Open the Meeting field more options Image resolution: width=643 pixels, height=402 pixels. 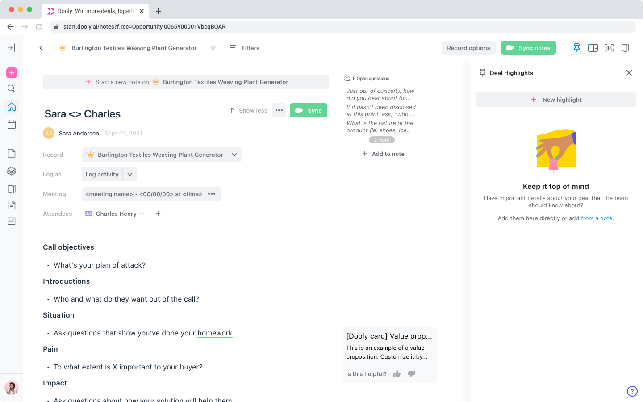click(x=212, y=194)
